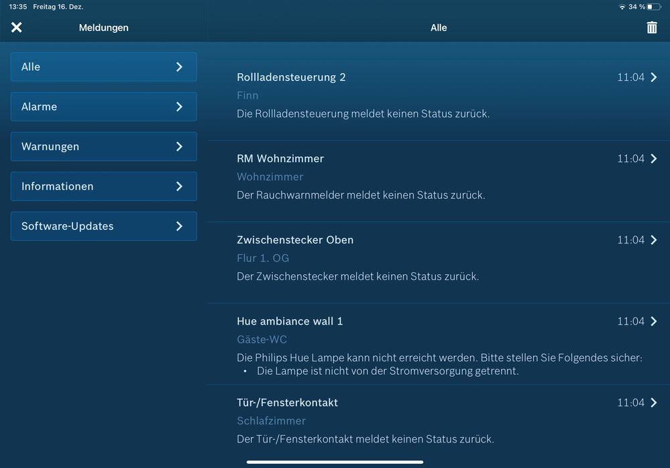
Task: Tap the trash icon to delete messages
Action: point(651,27)
